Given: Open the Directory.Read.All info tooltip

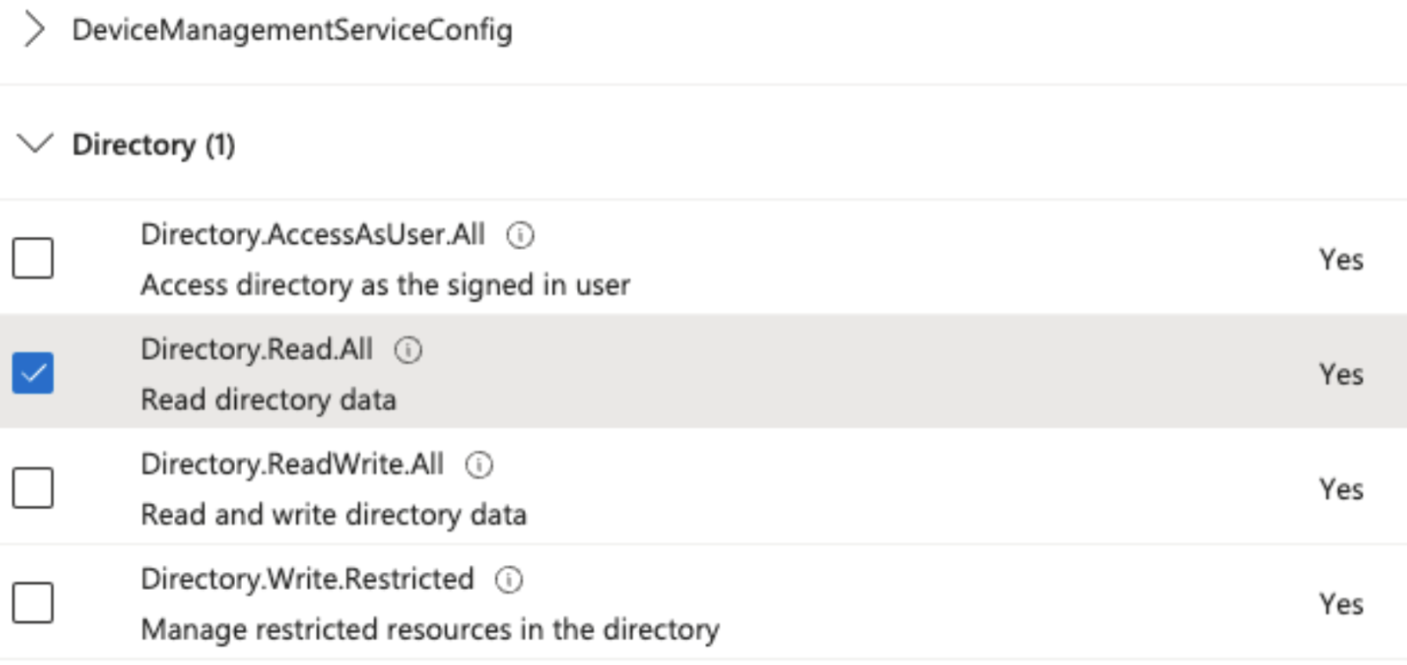Looking at the screenshot, I should (x=409, y=348).
